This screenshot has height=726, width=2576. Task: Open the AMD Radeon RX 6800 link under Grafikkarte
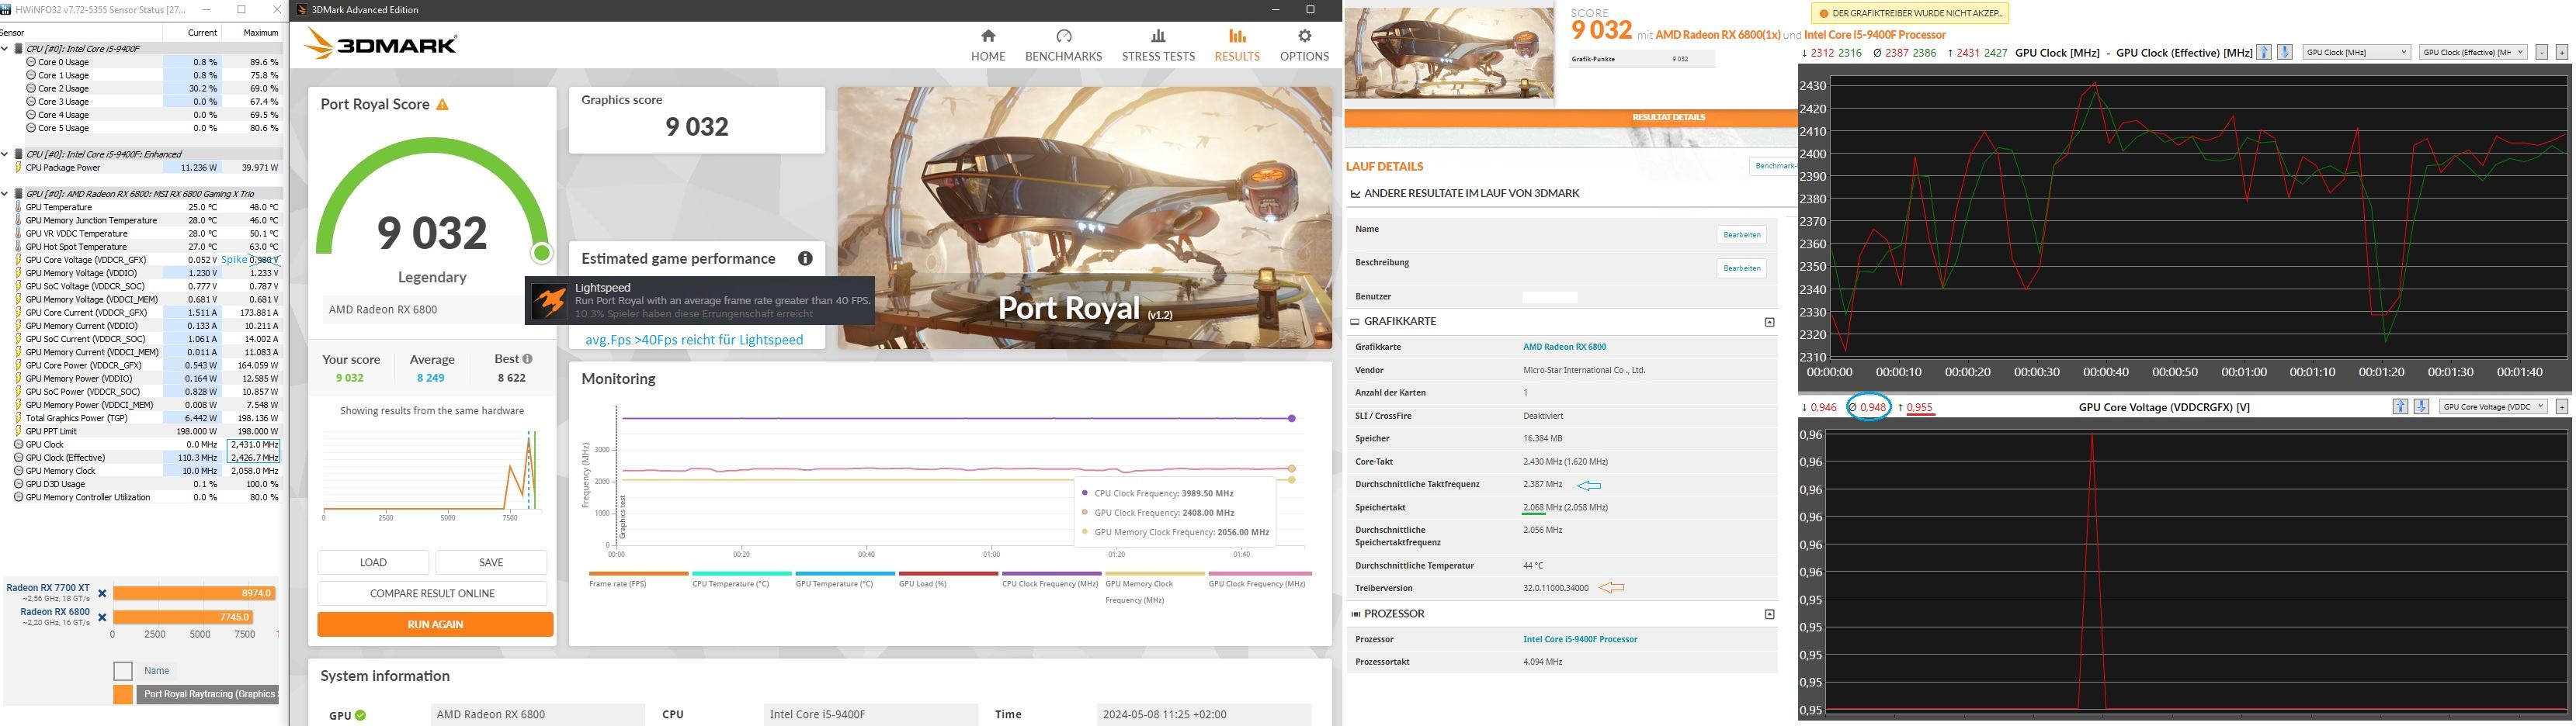1564,347
